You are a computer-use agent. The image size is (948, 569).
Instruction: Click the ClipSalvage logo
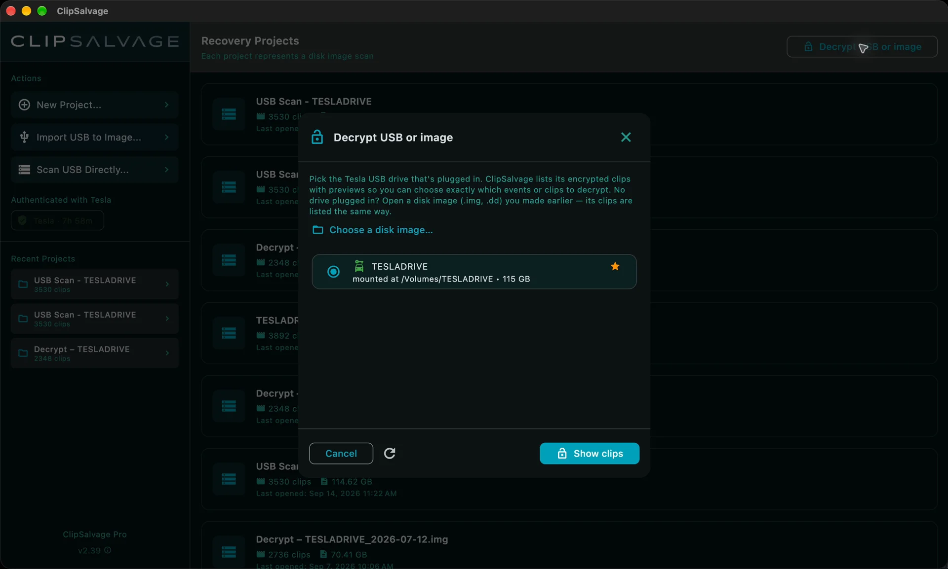[95, 41]
